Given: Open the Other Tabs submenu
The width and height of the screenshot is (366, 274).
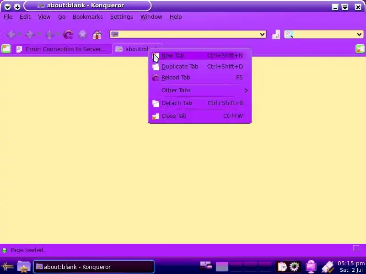Looking at the screenshot, I should coord(200,90).
